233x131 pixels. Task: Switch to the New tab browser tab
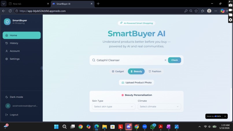29,4
